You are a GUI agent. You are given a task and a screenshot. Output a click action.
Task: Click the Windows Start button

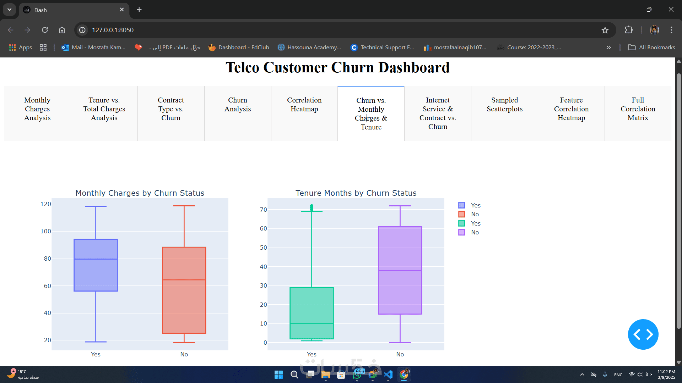point(278,374)
